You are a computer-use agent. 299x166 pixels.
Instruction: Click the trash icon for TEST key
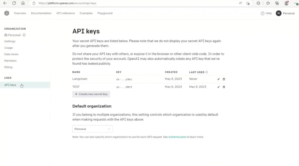(224, 87)
